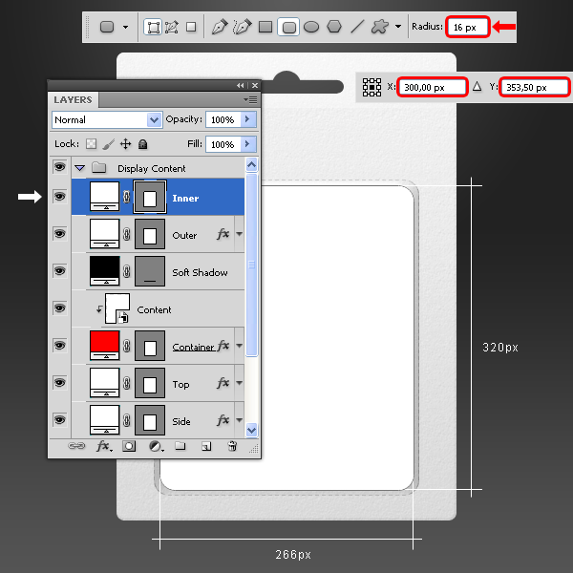Toggle lock transparent pixels
573x573 pixels.
92,144
